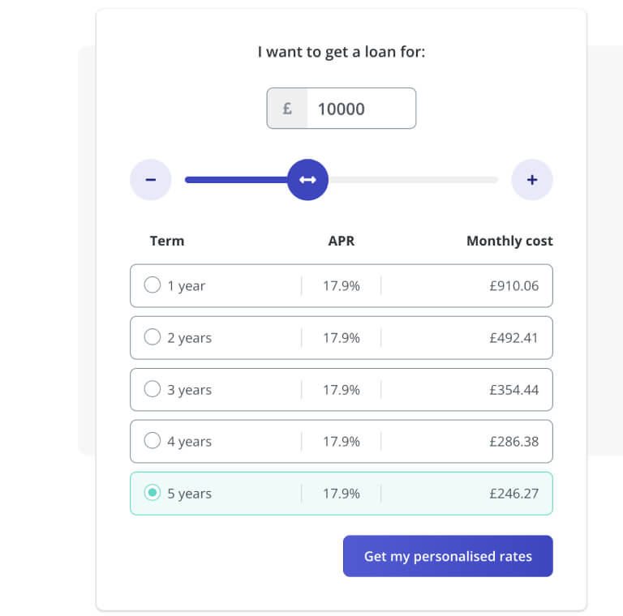The image size is (623, 616).
Task: Select the 5 years radio button
Action: pyautogui.click(x=153, y=493)
